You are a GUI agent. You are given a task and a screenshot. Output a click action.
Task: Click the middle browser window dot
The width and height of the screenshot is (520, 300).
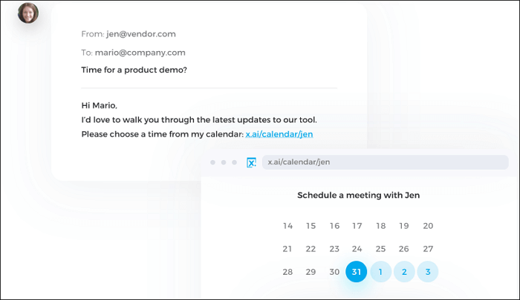(x=224, y=162)
